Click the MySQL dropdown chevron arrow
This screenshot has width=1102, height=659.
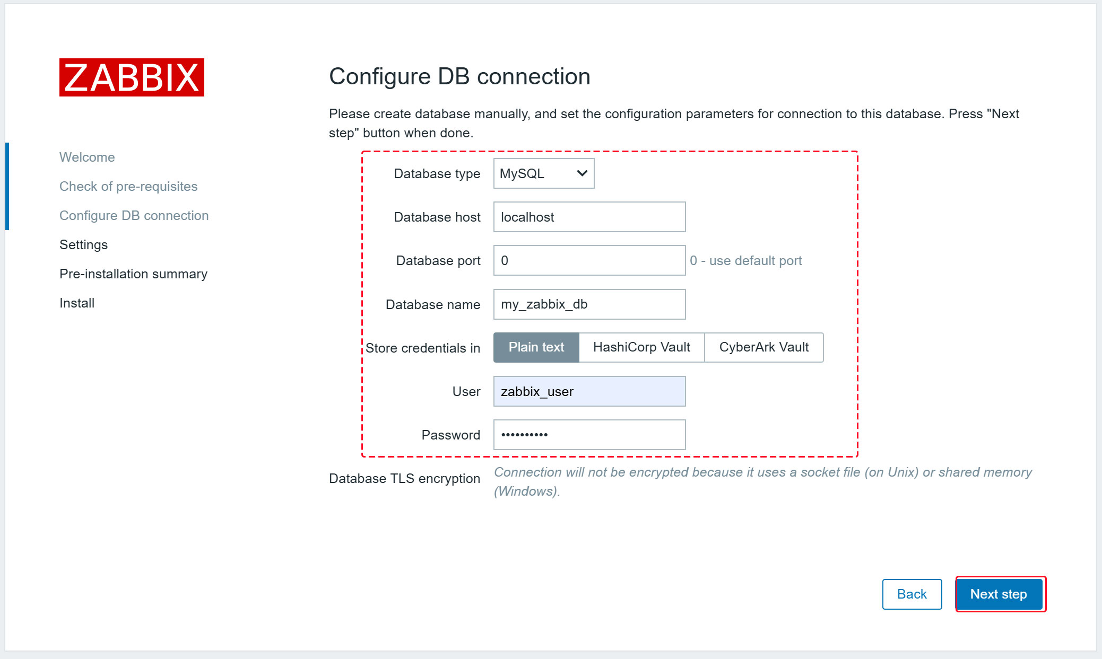coord(582,173)
